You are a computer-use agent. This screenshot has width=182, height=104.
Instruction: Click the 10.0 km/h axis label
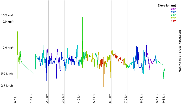(x=8, y=48)
